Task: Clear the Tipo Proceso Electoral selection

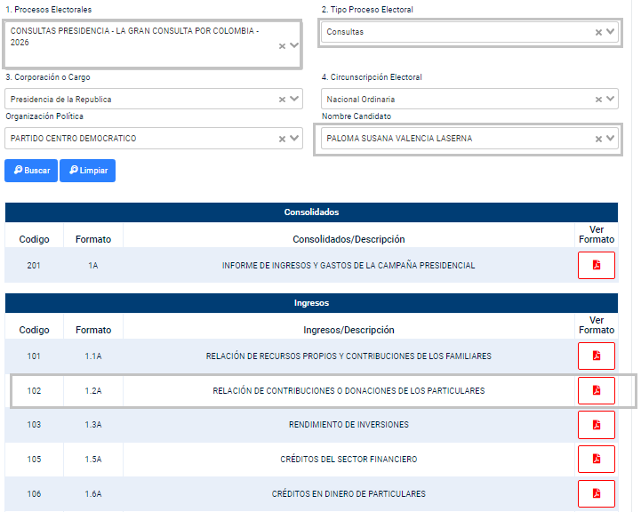Action: coord(598,32)
